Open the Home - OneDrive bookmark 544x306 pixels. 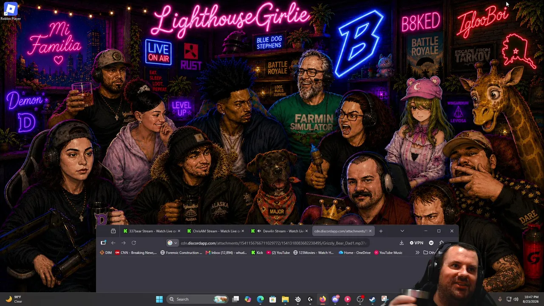[354, 252]
